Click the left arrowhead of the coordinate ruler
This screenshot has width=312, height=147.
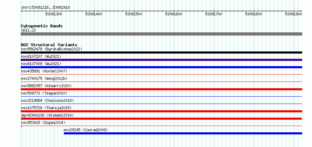pos(22,11)
